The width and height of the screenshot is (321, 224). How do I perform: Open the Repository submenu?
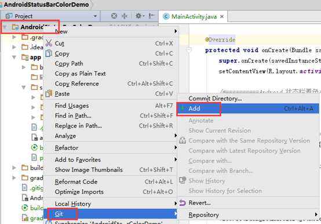[x=248, y=215]
